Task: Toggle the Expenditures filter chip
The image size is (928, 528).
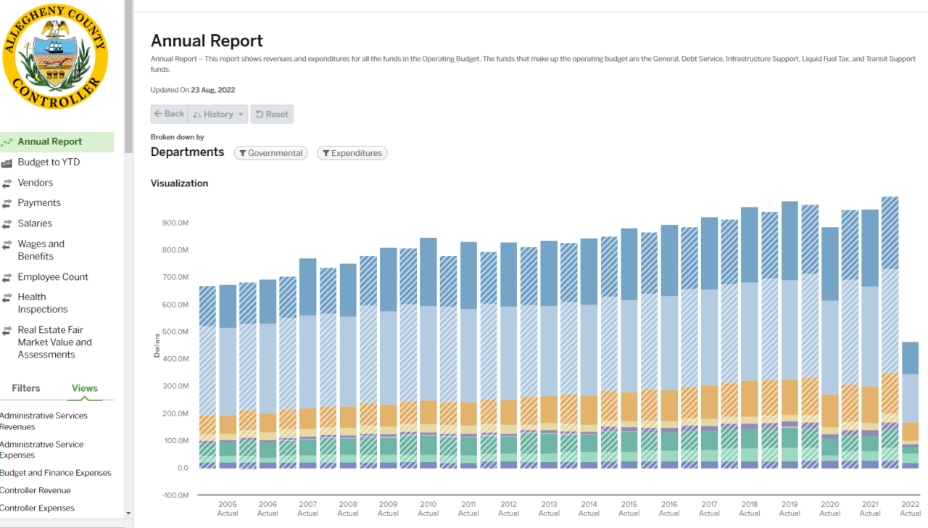Action: 352,153
